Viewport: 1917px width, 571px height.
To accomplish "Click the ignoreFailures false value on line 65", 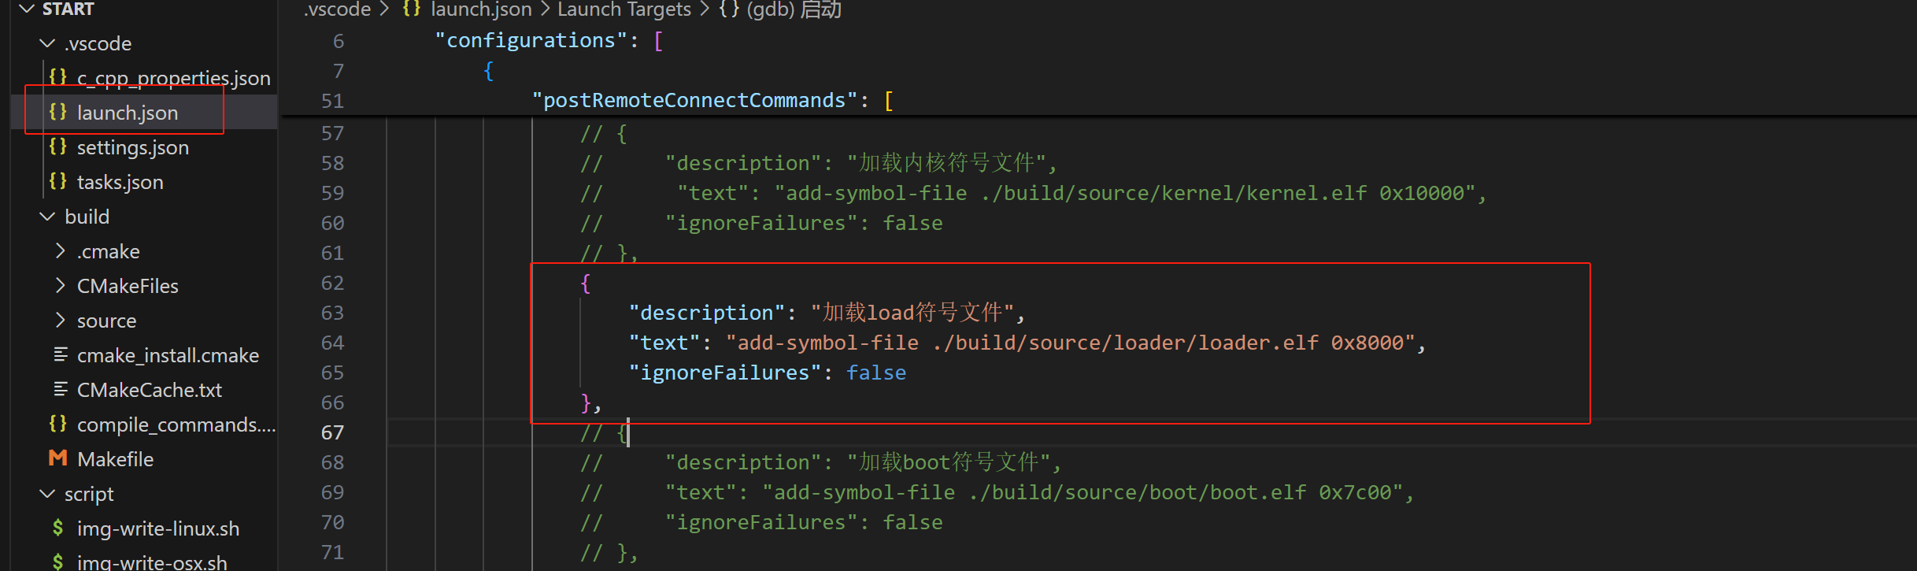I will [x=875, y=373].
